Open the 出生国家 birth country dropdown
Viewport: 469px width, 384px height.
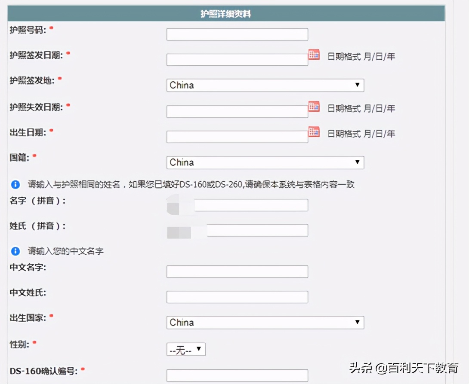click(265, 322)
